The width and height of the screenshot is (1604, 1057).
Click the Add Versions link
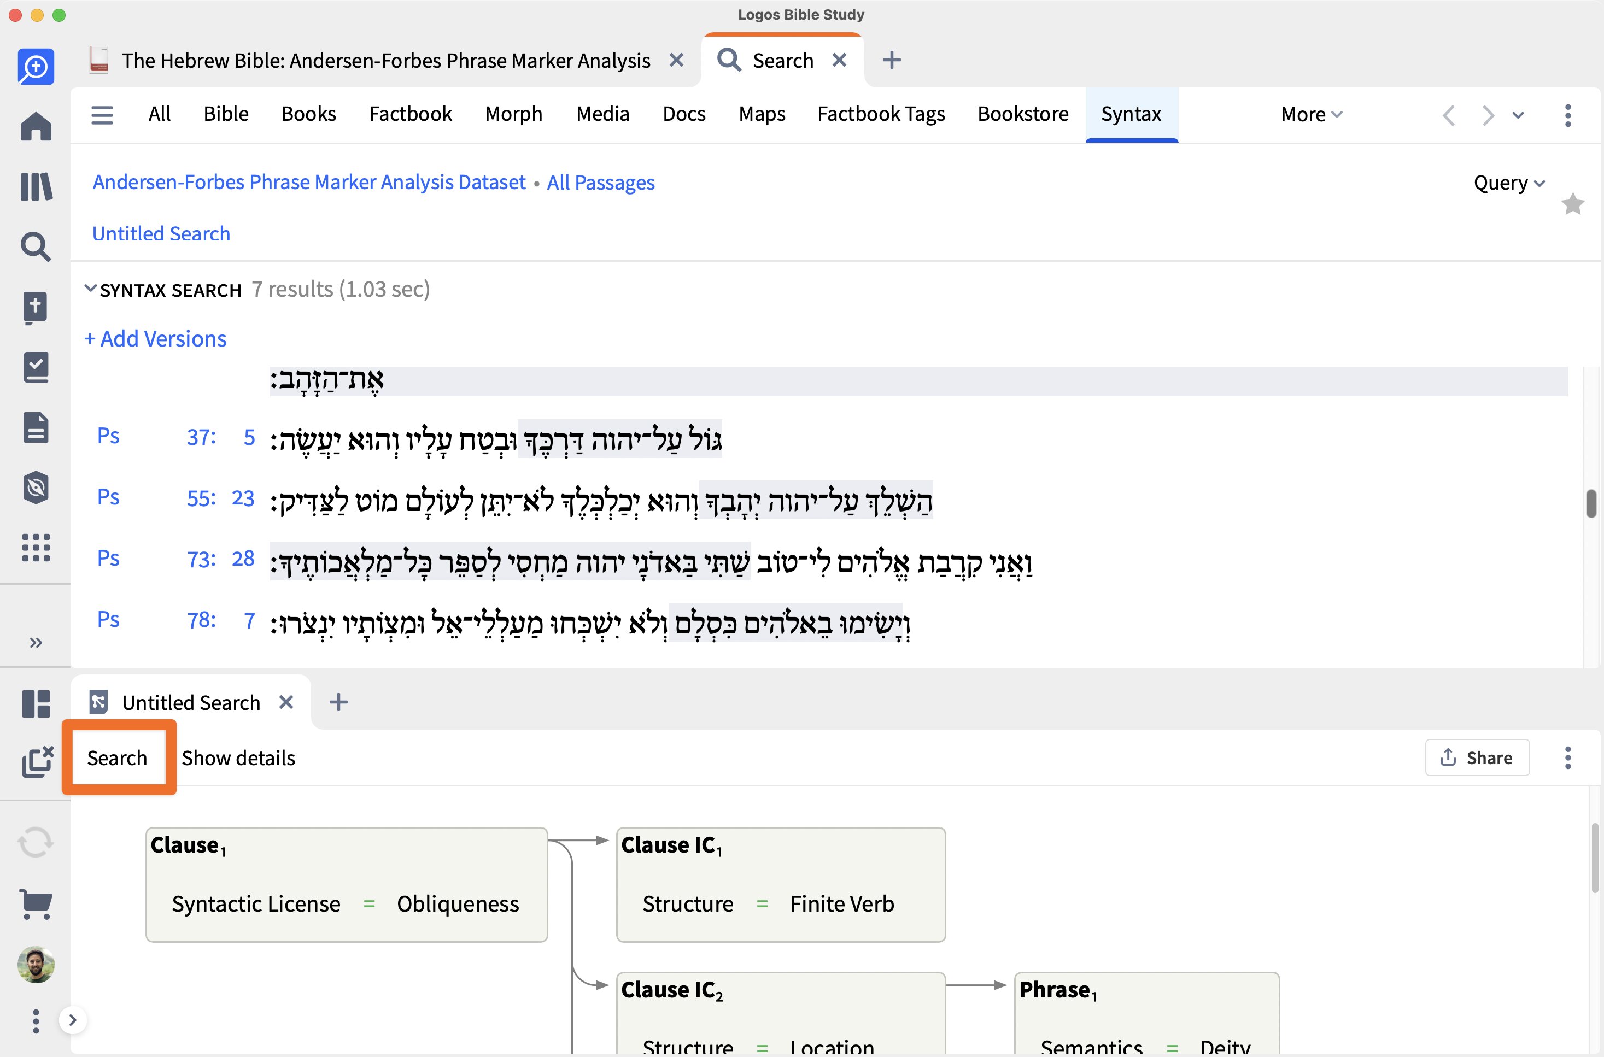pos(155,338)
